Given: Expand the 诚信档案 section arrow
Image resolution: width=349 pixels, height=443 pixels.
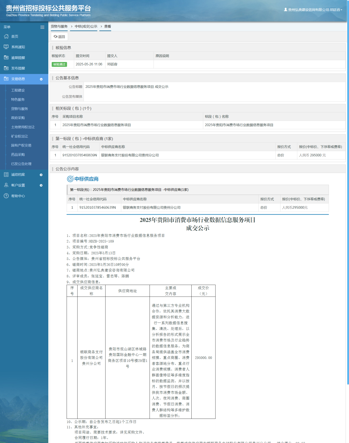Looking at the screenshot, I should click(41, 175).
